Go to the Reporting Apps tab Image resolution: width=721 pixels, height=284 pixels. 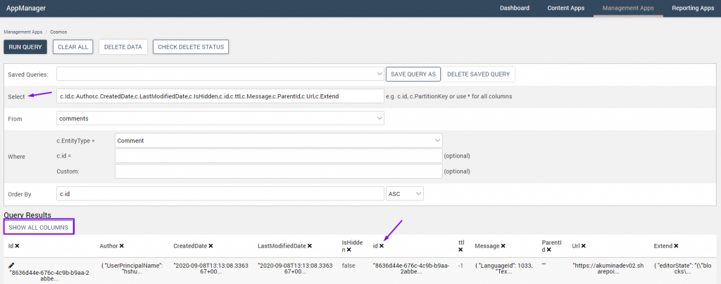pos(691,8)
